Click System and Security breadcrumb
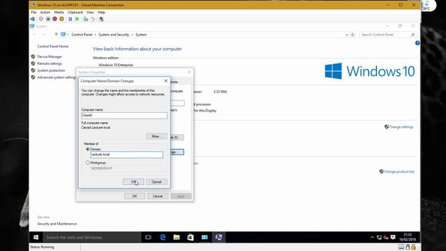This screenshot has height=251, width=446. tap(114, 34)
